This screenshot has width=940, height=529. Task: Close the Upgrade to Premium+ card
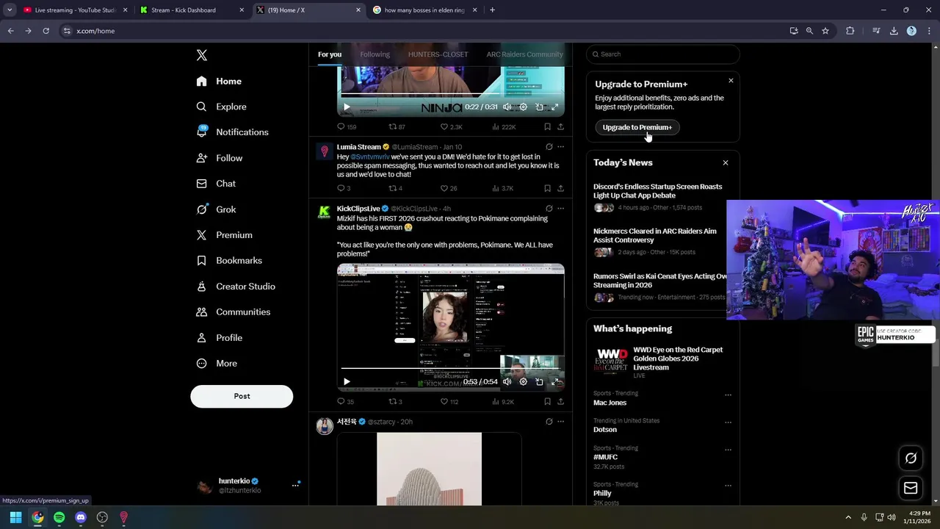731,80
